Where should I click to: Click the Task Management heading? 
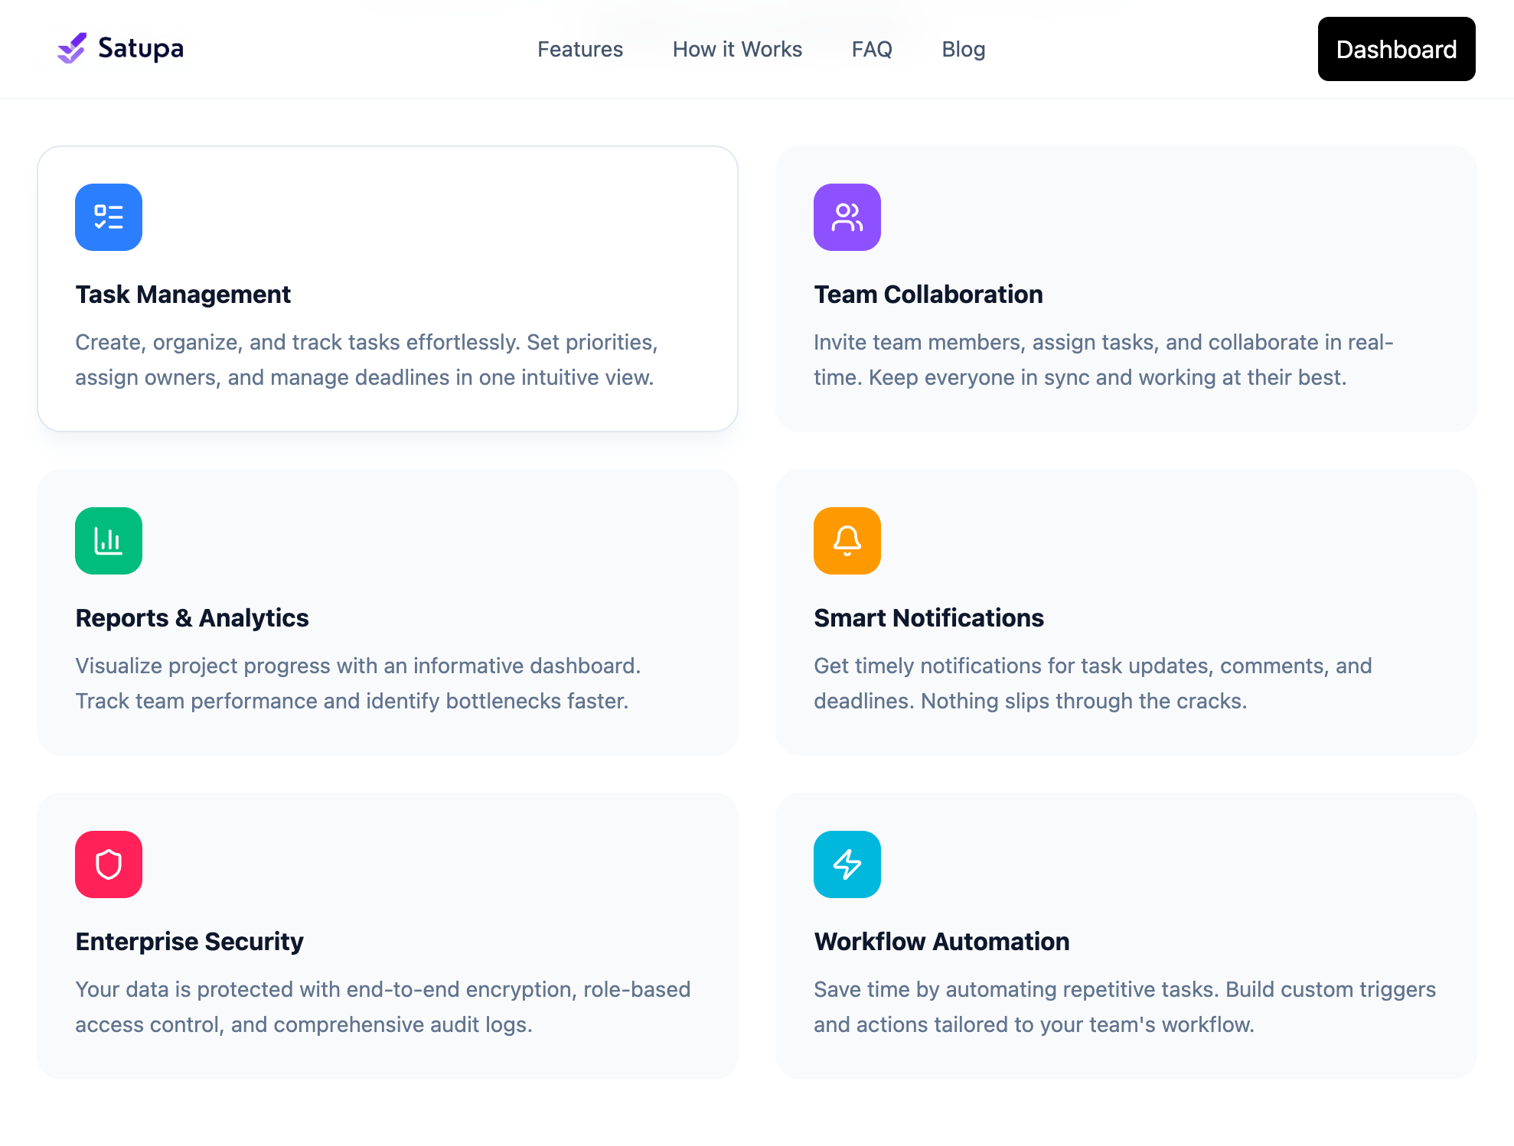pos(183,294)
